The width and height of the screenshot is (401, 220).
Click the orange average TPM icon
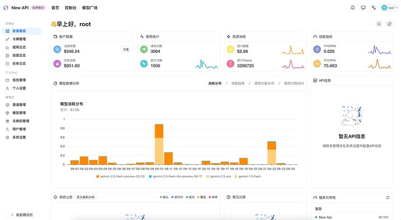317,63
